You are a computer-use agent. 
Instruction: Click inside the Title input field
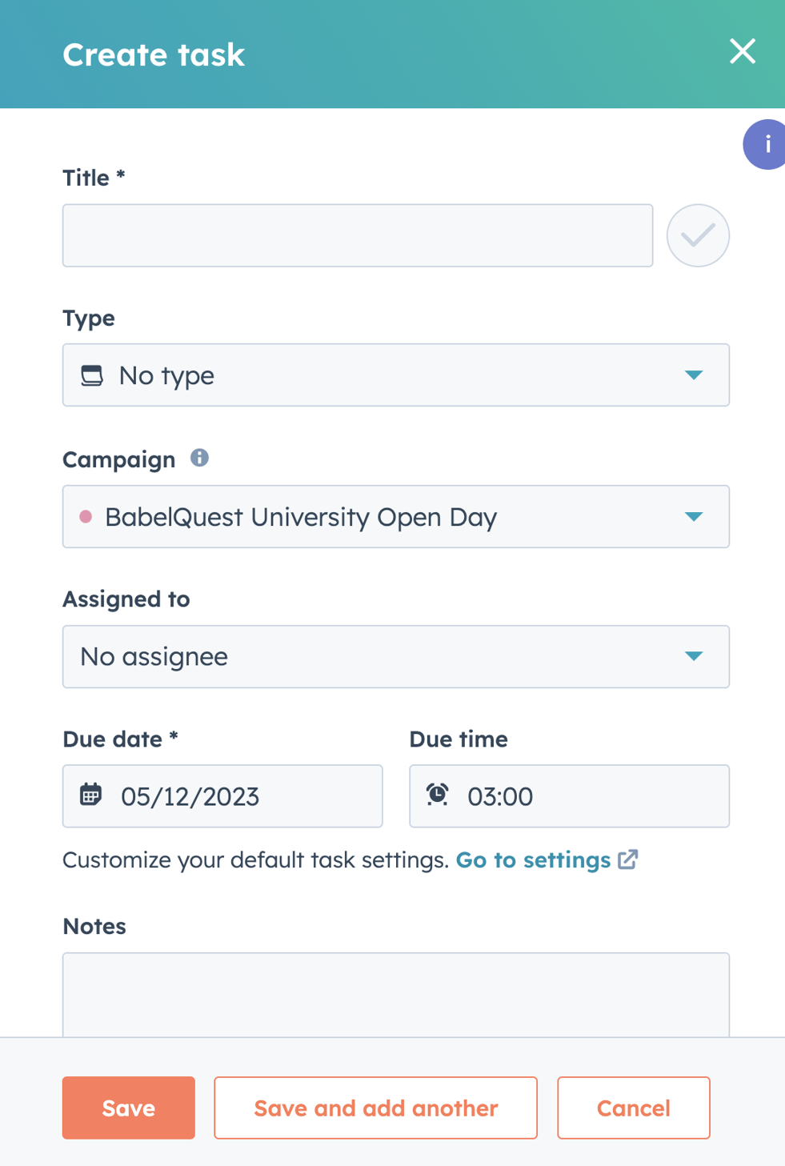coord(358,235)
